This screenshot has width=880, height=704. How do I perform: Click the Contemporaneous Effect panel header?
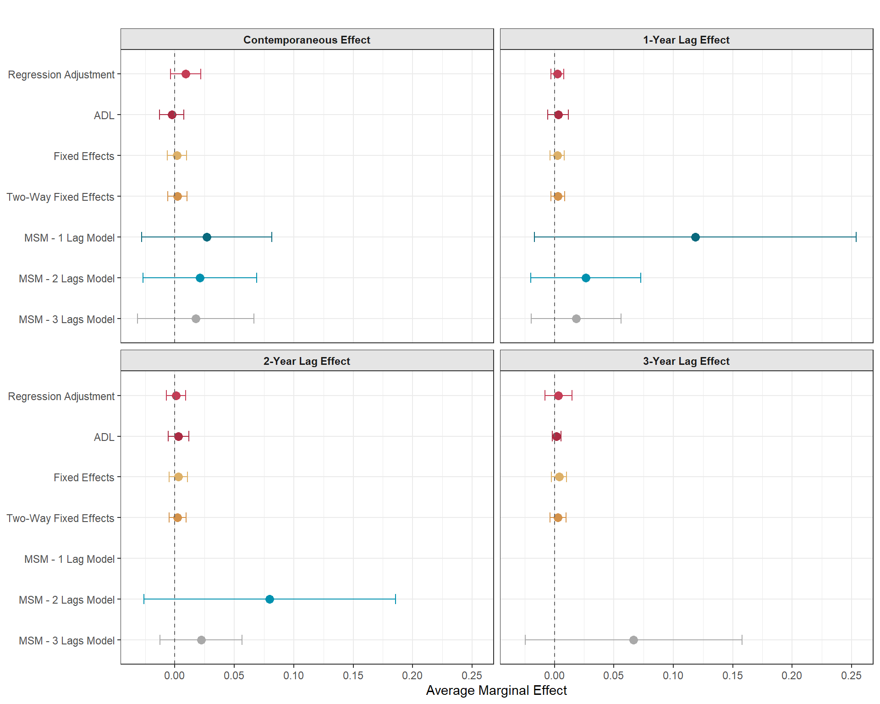tap(307, 40)
